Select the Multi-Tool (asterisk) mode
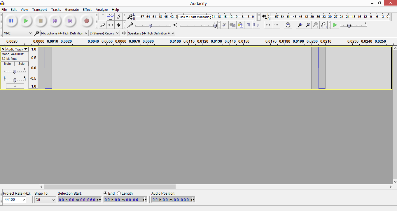This screenshot has height=211, width=397. click(118, 25)
